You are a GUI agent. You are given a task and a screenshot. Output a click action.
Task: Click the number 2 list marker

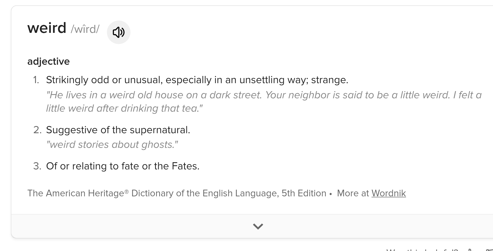click(x=37, y=130)
